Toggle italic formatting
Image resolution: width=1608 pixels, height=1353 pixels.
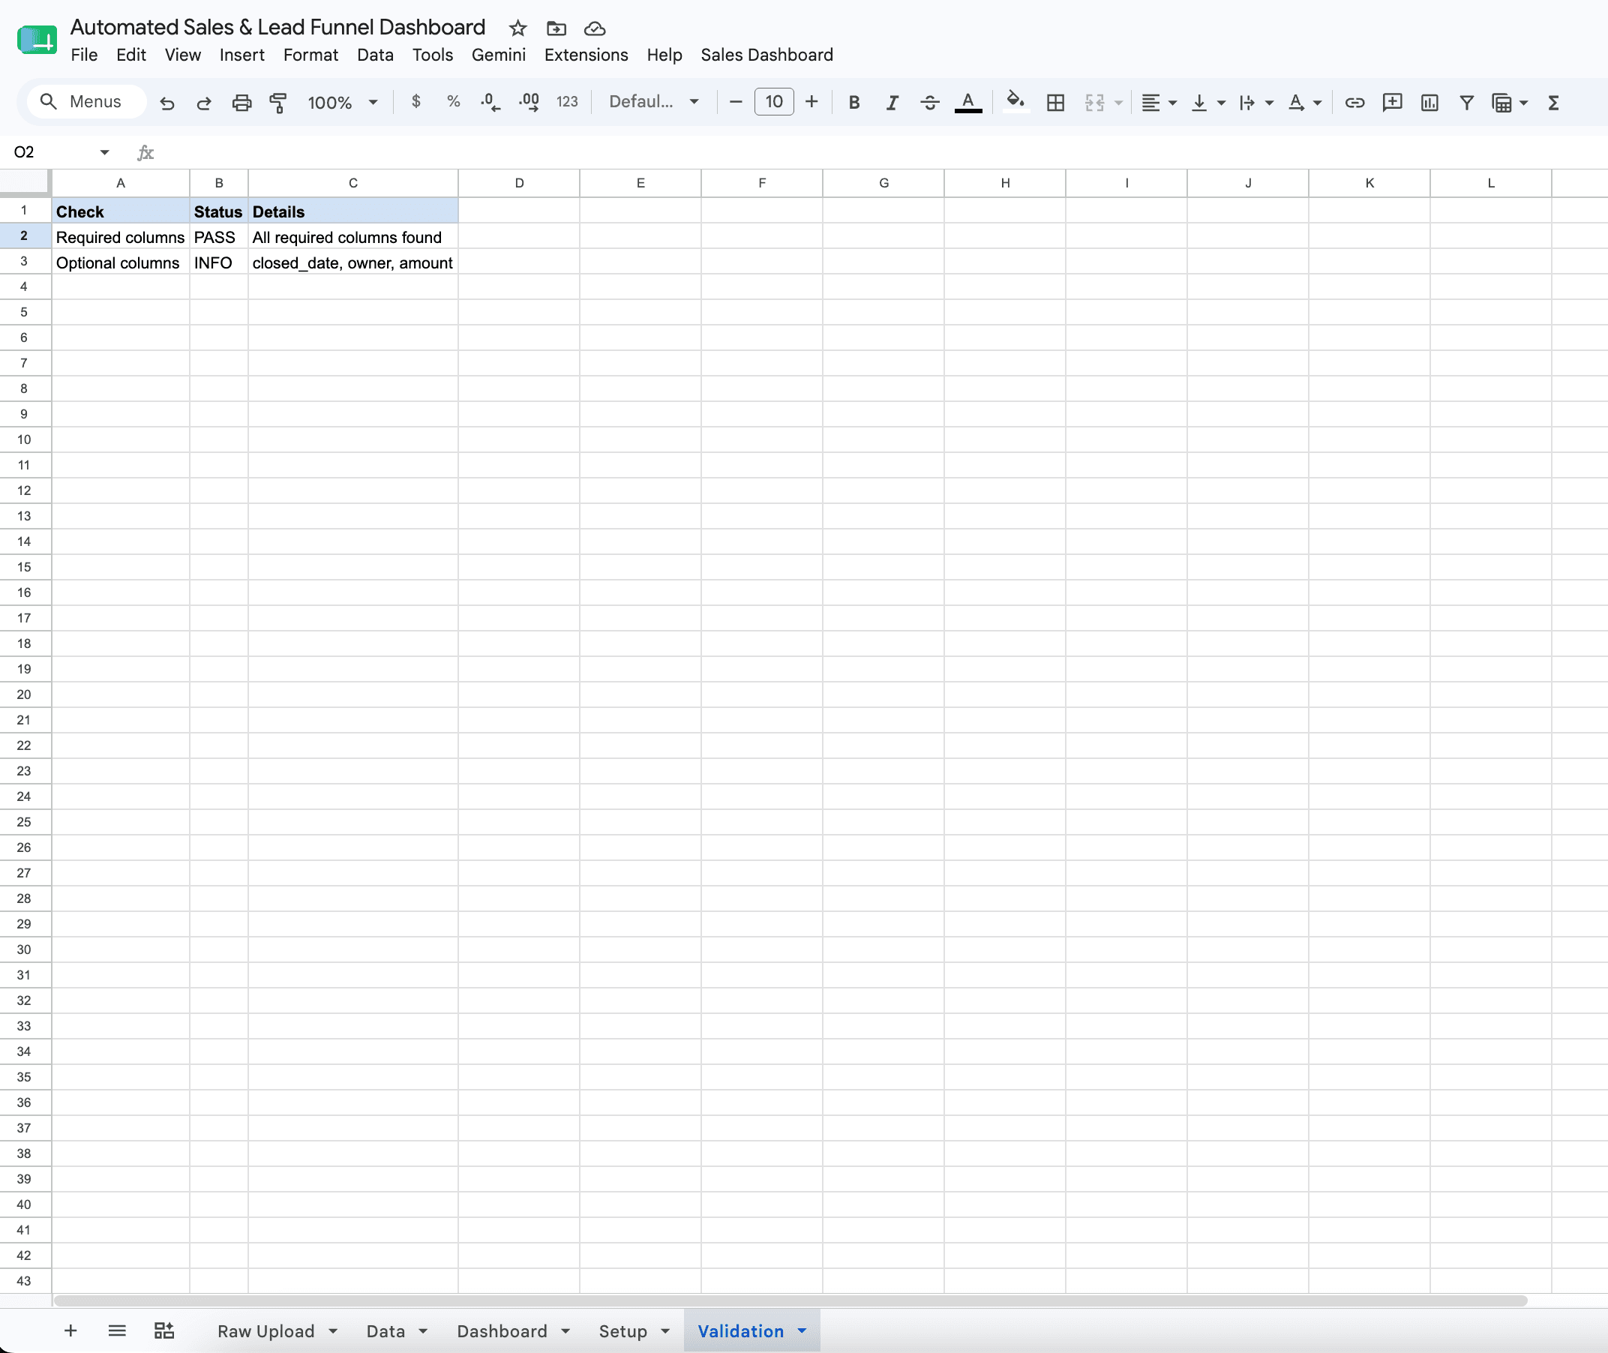(892, 102)
